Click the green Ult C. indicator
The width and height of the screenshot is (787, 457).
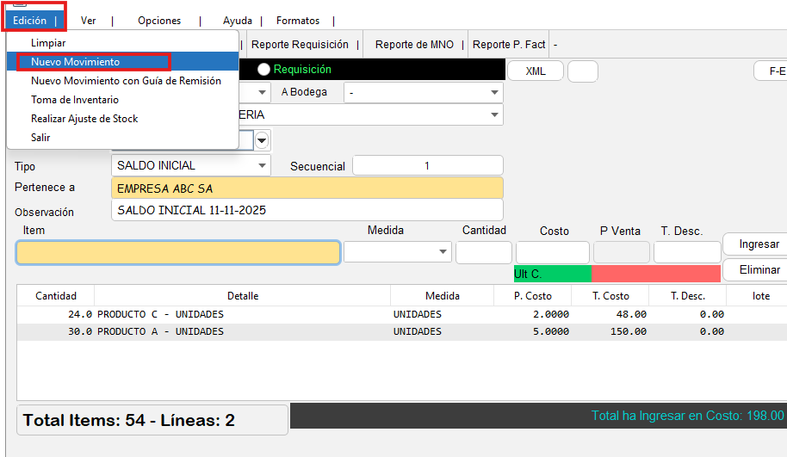[552, 274]
